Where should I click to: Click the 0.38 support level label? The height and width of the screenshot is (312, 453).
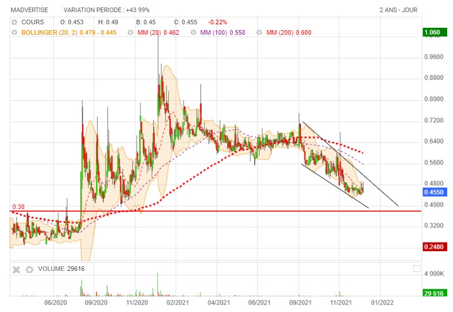[18, 207]
